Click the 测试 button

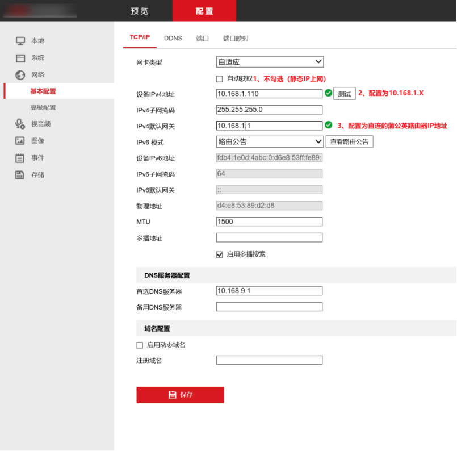(x=344, y=94)
